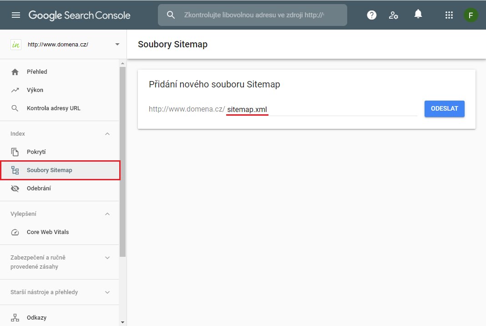
Task: Open the account avatar labeled F
Action: (471, 15)
